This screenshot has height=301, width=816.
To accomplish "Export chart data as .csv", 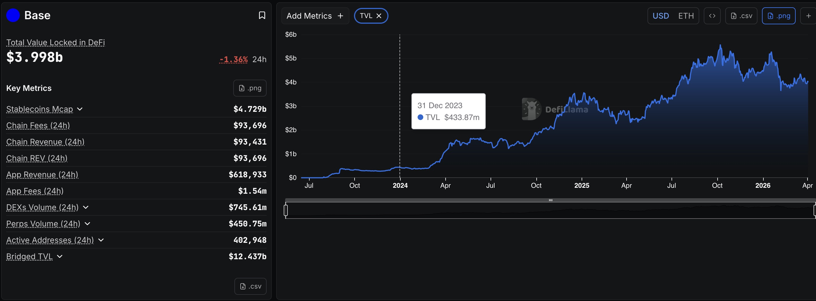I will (741, 16).
